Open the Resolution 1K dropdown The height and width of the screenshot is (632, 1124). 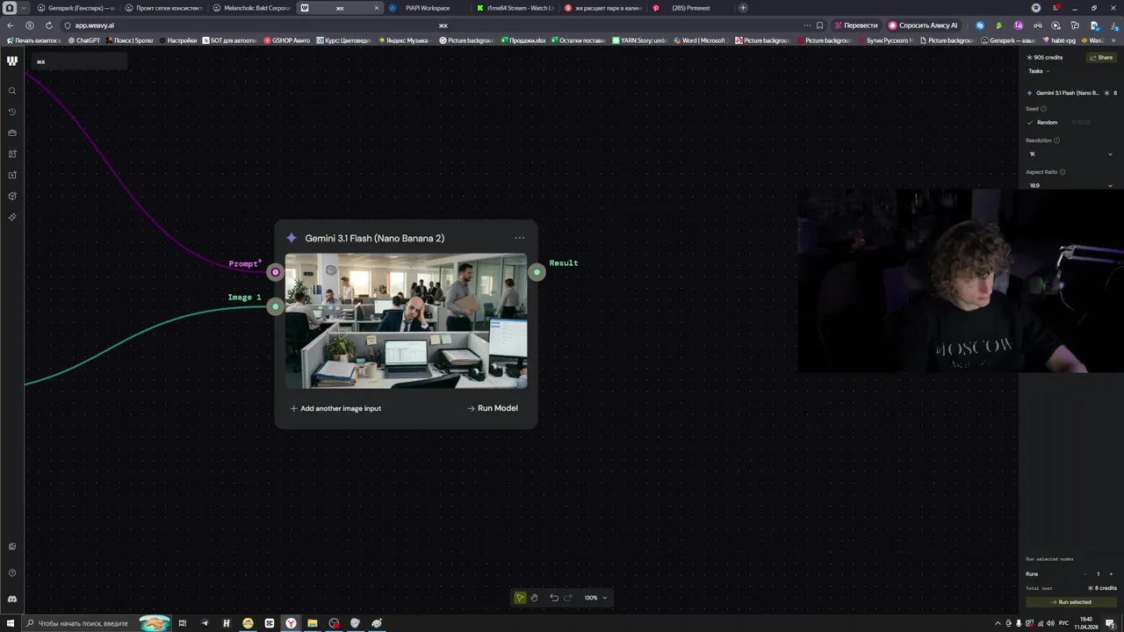1070,154
